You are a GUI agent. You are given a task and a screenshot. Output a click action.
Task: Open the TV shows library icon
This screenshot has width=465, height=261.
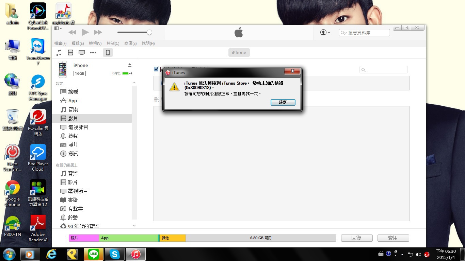coord(82,52)
